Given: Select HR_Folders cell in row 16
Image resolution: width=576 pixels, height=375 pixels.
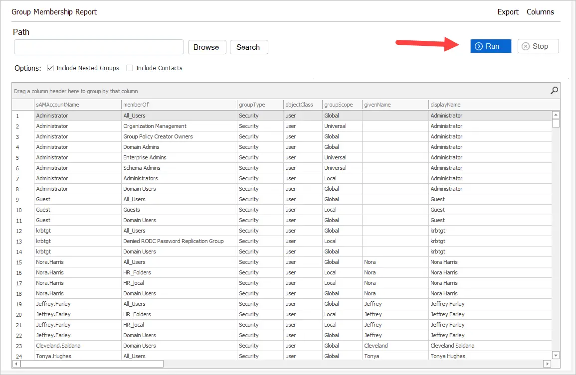Looking at the screenshot, I should tap(179, 272).
